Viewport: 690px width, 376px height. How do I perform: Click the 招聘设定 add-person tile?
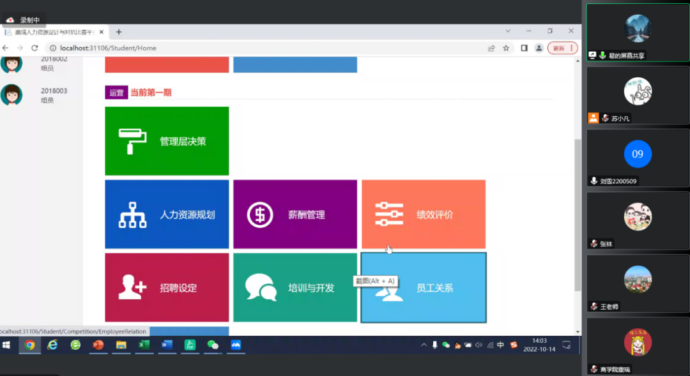tap(167, 288)
